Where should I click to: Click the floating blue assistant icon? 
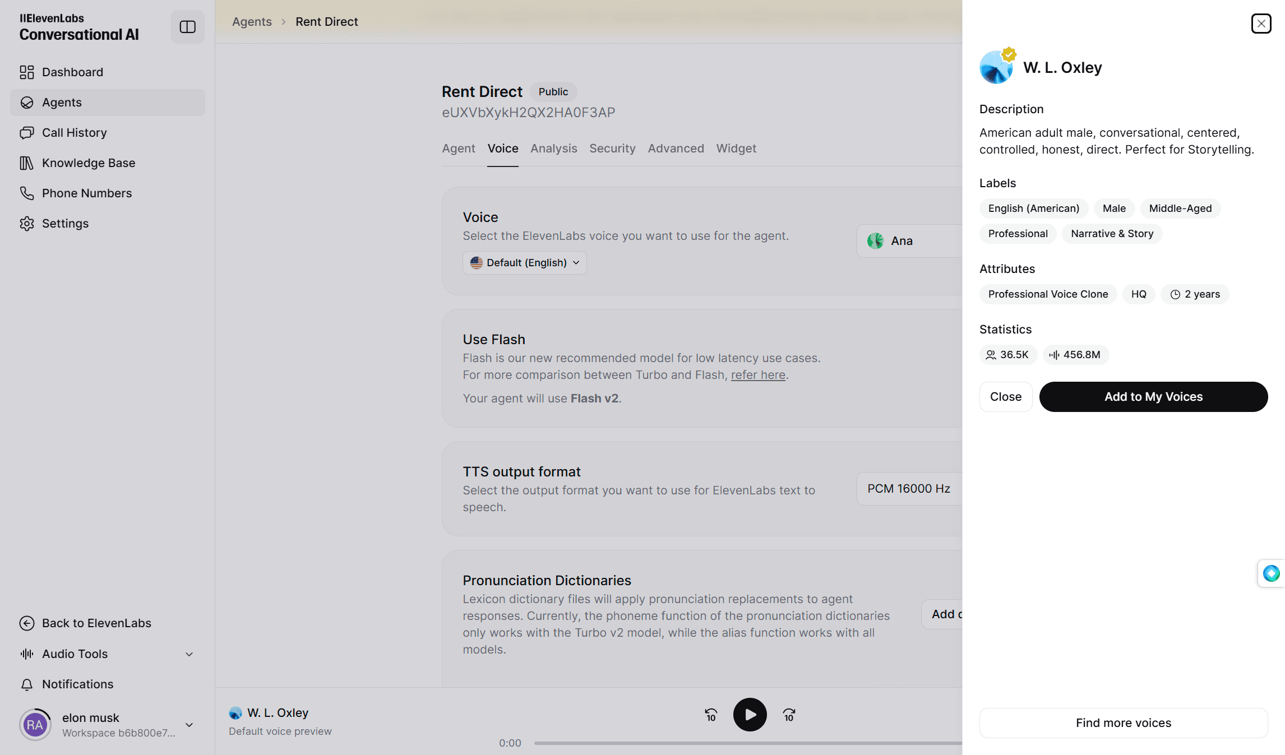tap(1271, 573)
